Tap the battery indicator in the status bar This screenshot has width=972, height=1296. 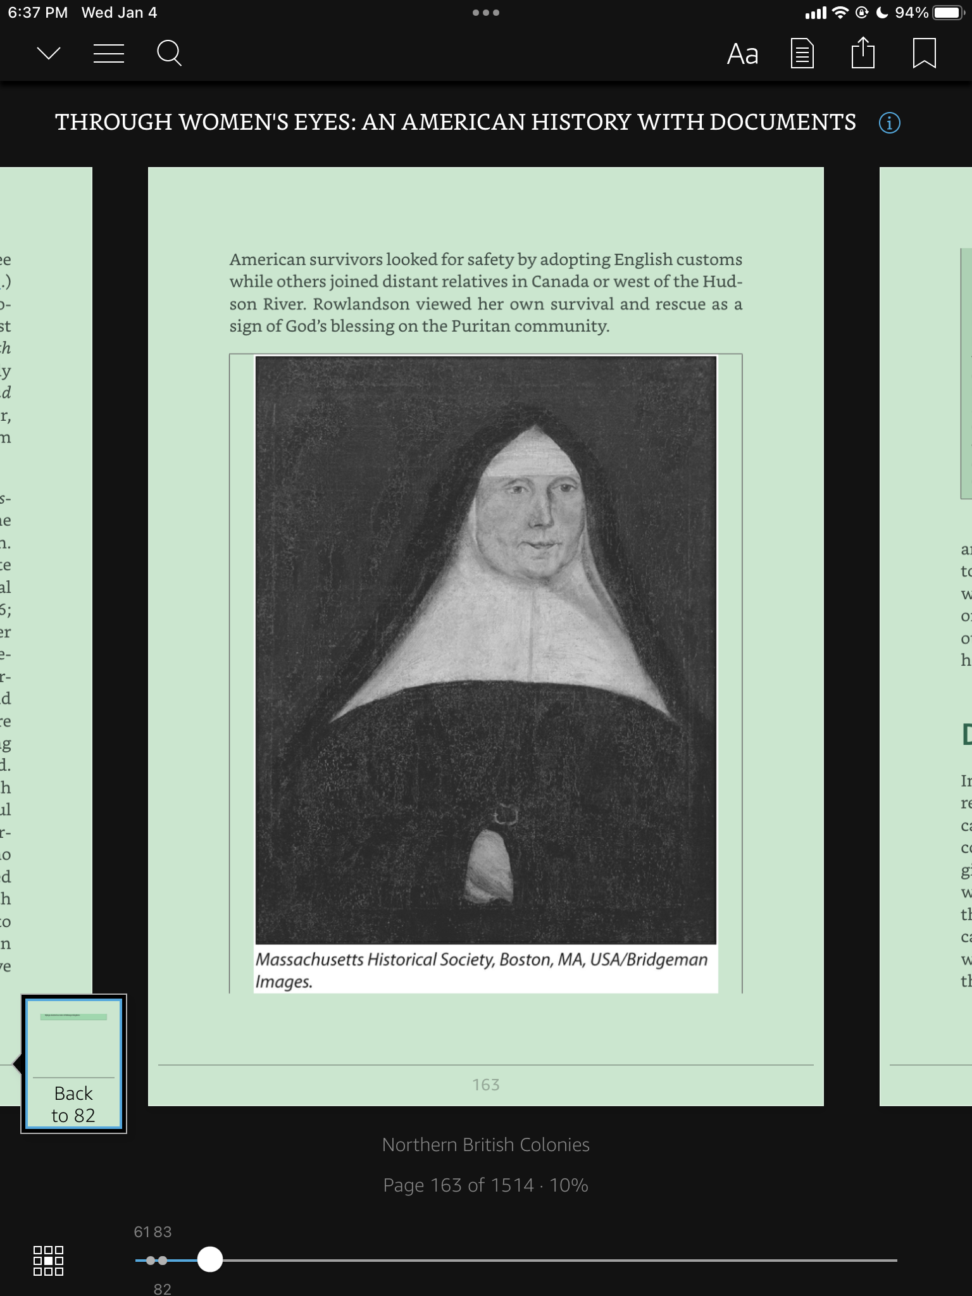pyautogui.click(x=947, y=13)
